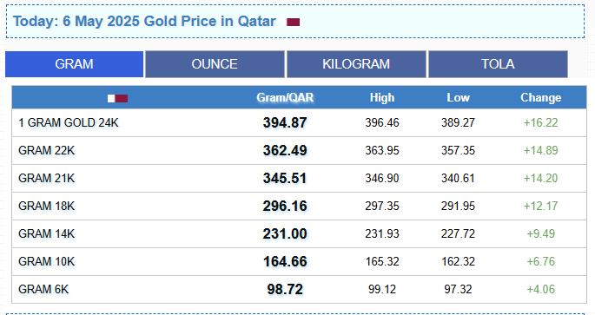Select the GRAM 6K row label
The height and width of the screenshot is (315, 595).
tap(43, 289)
